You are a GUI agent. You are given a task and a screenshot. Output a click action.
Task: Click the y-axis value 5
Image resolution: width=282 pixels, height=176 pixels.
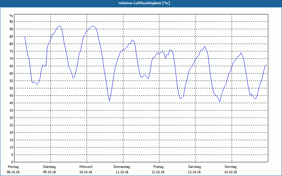12,155
